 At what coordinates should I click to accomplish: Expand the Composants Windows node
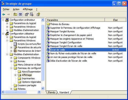click(11, 58)
